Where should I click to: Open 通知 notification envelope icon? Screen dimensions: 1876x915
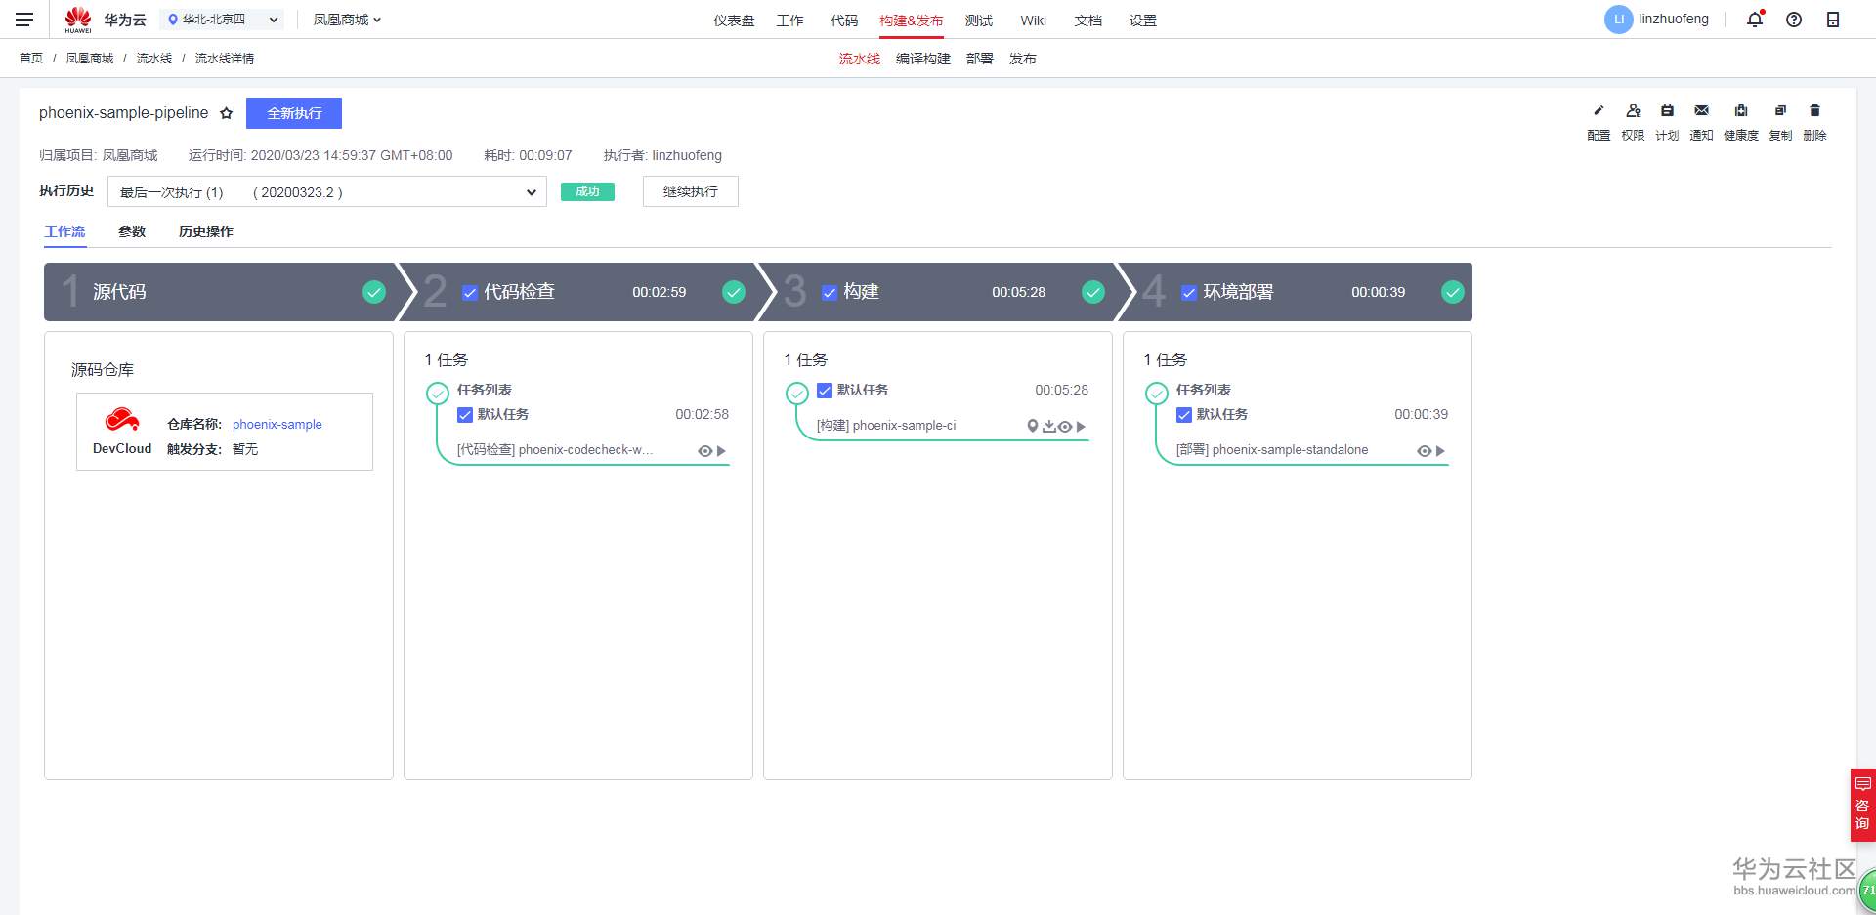[1701, 110]
